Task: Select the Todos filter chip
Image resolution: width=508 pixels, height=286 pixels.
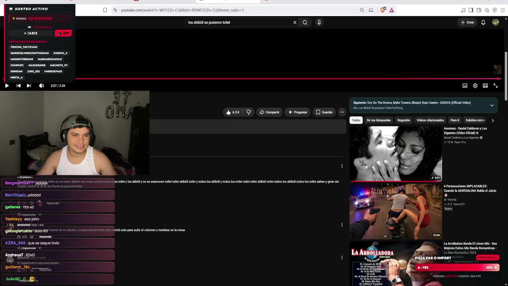Action: pos(356,120)
